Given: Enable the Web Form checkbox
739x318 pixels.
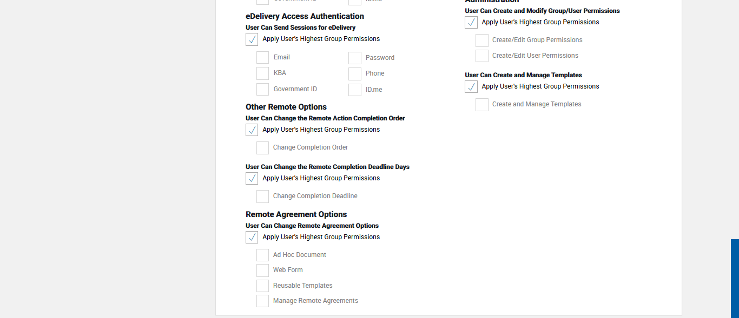Looking at the screenshot, I should click(262, 270).
